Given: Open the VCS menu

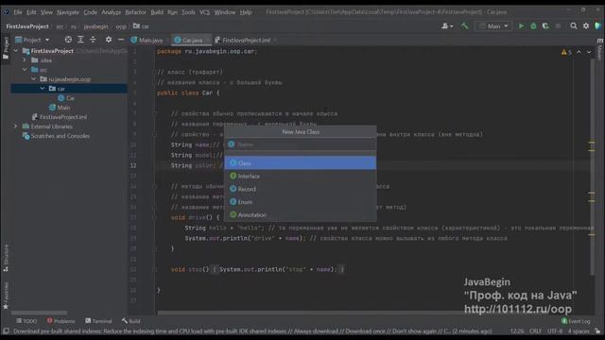Looking at the screenshot, I should tap(204, 12).
